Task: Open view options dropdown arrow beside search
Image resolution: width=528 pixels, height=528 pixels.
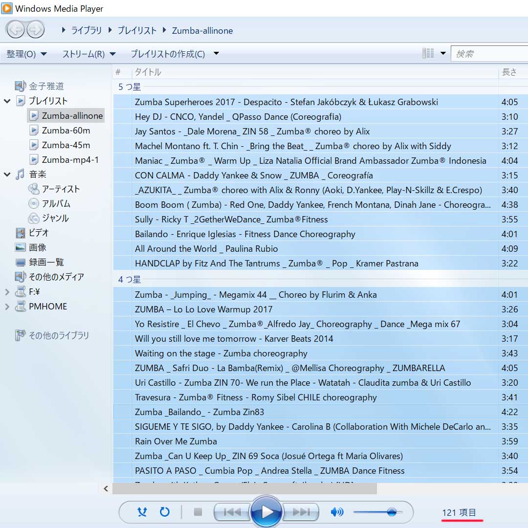Action: point(443,53)
